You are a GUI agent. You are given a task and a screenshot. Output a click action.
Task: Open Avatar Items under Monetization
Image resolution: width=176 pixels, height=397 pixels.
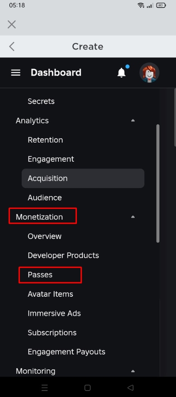tap(50, 294)
